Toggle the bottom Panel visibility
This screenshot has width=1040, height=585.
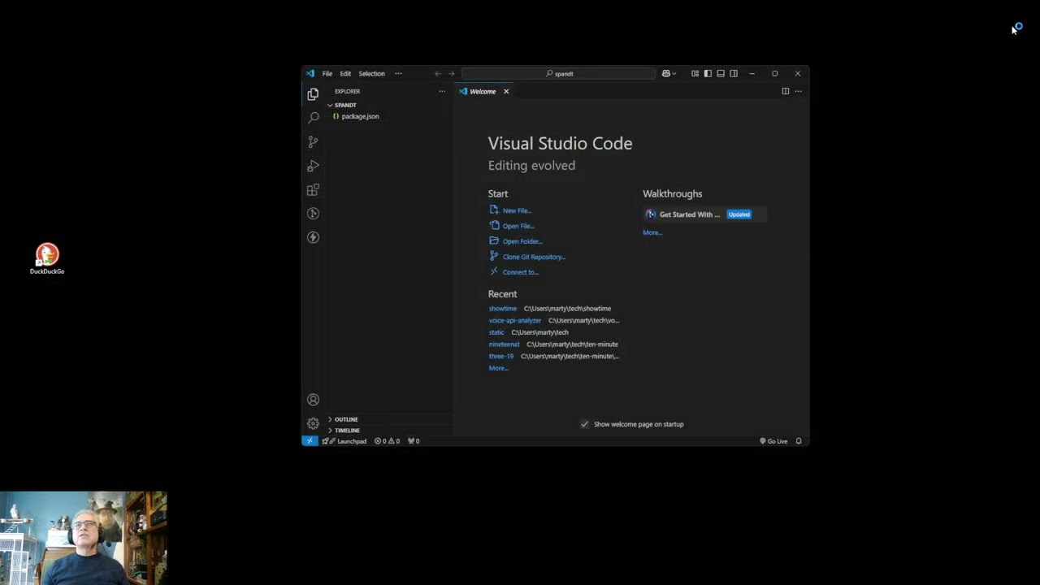(721, 74)
